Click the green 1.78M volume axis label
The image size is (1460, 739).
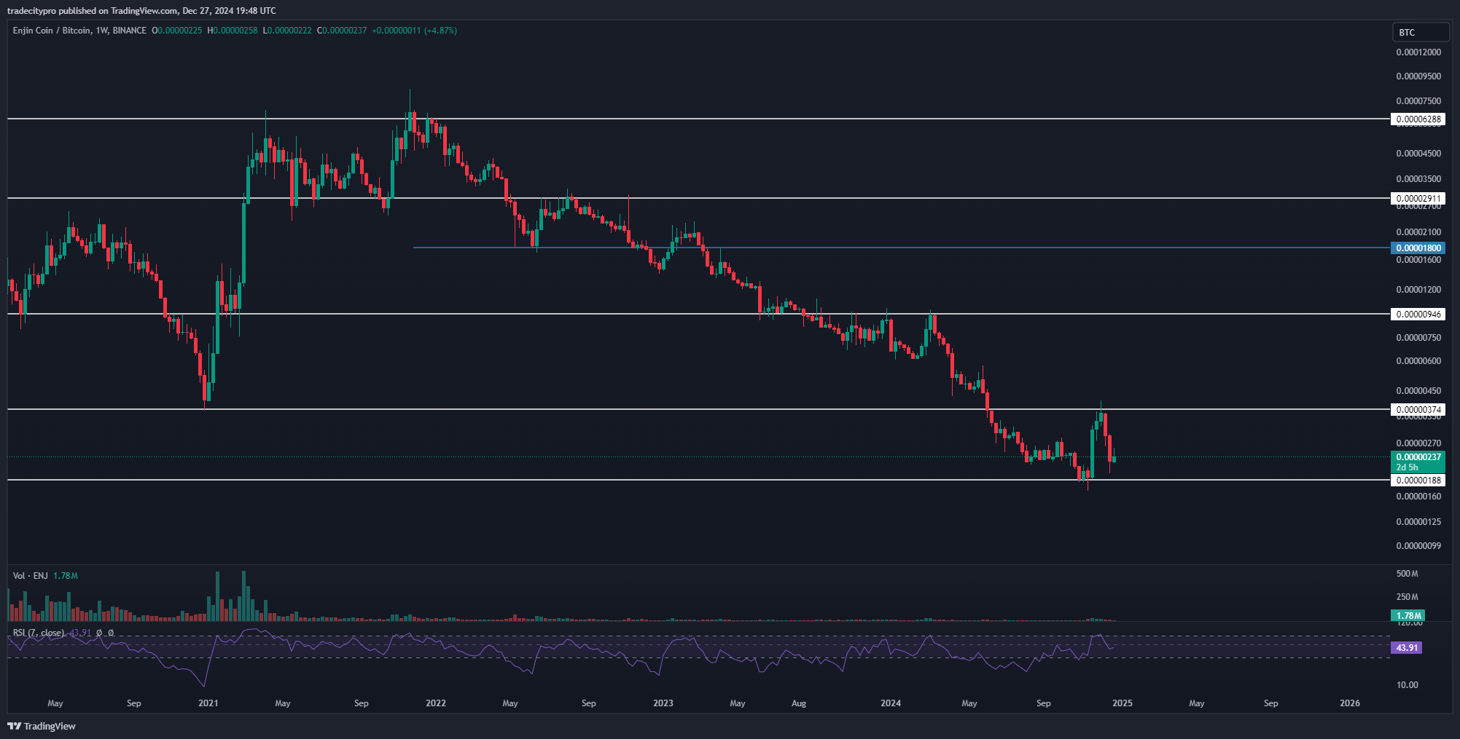[x=1408, y=616]
